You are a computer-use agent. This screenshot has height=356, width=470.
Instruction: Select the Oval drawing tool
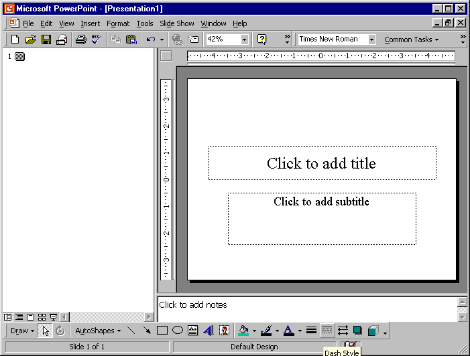tap(178, 331)
